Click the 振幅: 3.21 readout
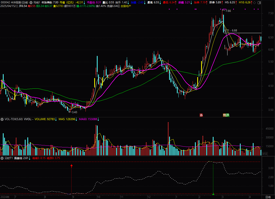This screenshot has width=275, height=199. [x=184, y=3]
